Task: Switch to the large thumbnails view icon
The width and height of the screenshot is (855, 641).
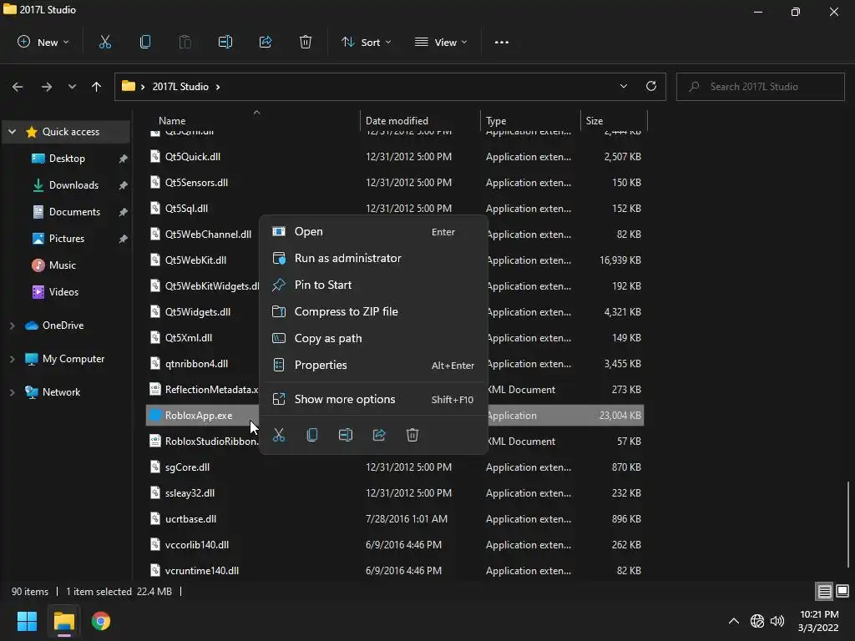Action: [842, 591]
